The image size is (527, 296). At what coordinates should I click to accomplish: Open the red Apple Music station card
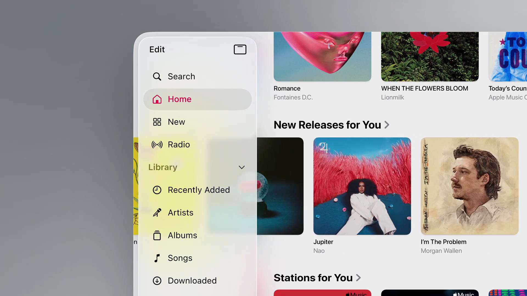(x=322, y=293)
